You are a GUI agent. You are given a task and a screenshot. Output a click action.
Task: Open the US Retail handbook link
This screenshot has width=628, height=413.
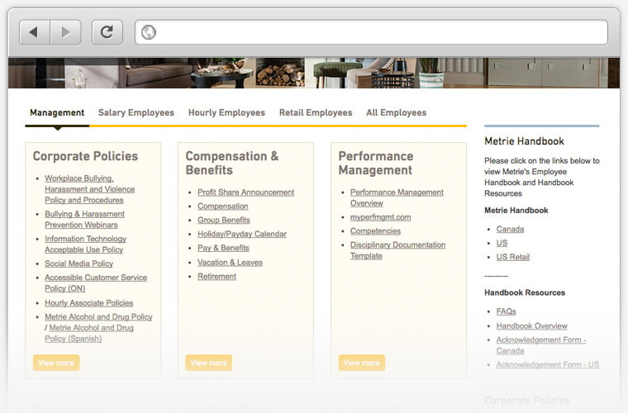tap(512, 257)
